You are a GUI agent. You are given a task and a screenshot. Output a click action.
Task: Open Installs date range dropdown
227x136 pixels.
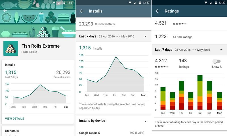pyautogui.click(x=146, y=37)
